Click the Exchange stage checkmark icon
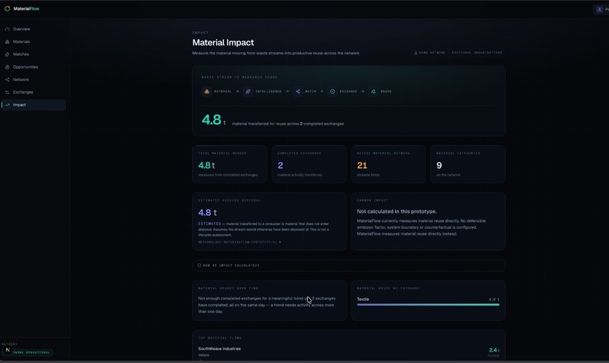 332,91
